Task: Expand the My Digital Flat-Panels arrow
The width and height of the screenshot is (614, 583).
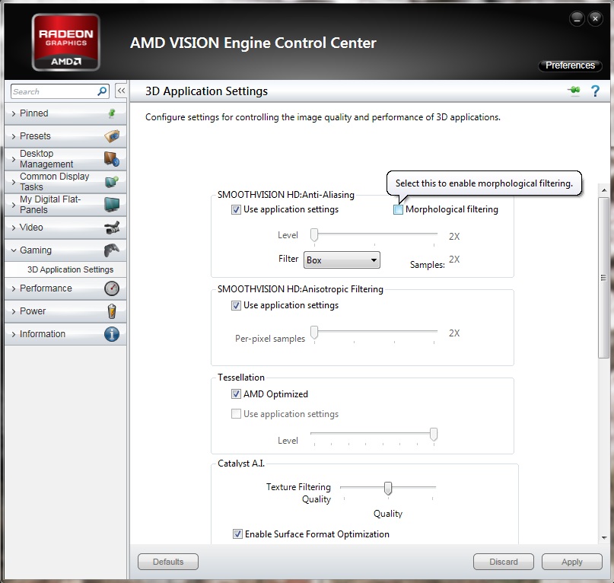Action: [x=14, y=205]
